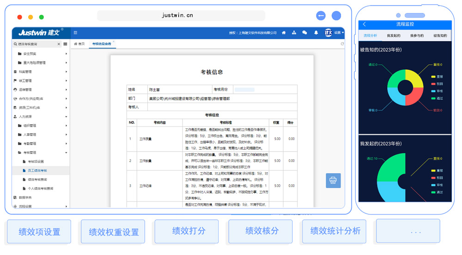Viewport: 462px width, 255px height.
Task: Select 被告知的 tab on phone
Action: (440, 36)
